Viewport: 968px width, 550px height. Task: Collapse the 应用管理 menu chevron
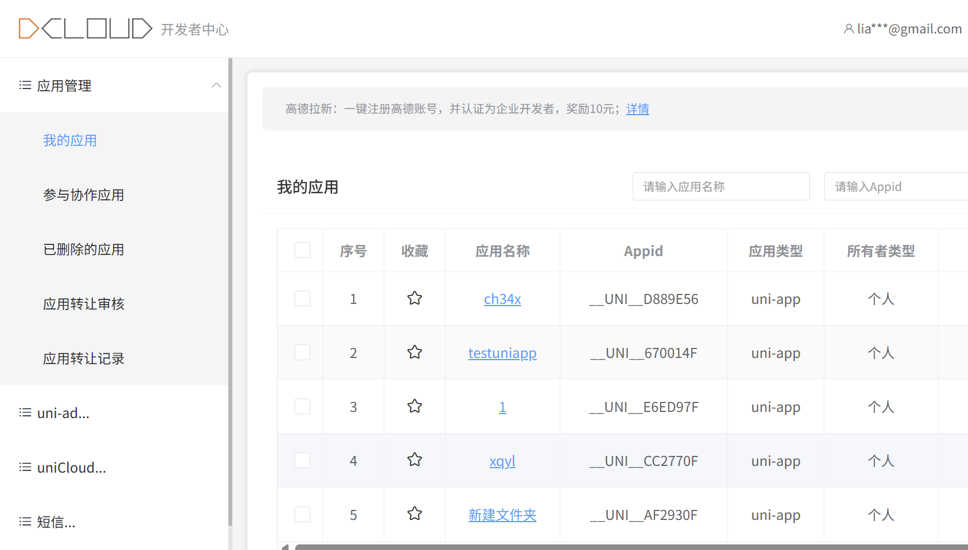point(217,85)
